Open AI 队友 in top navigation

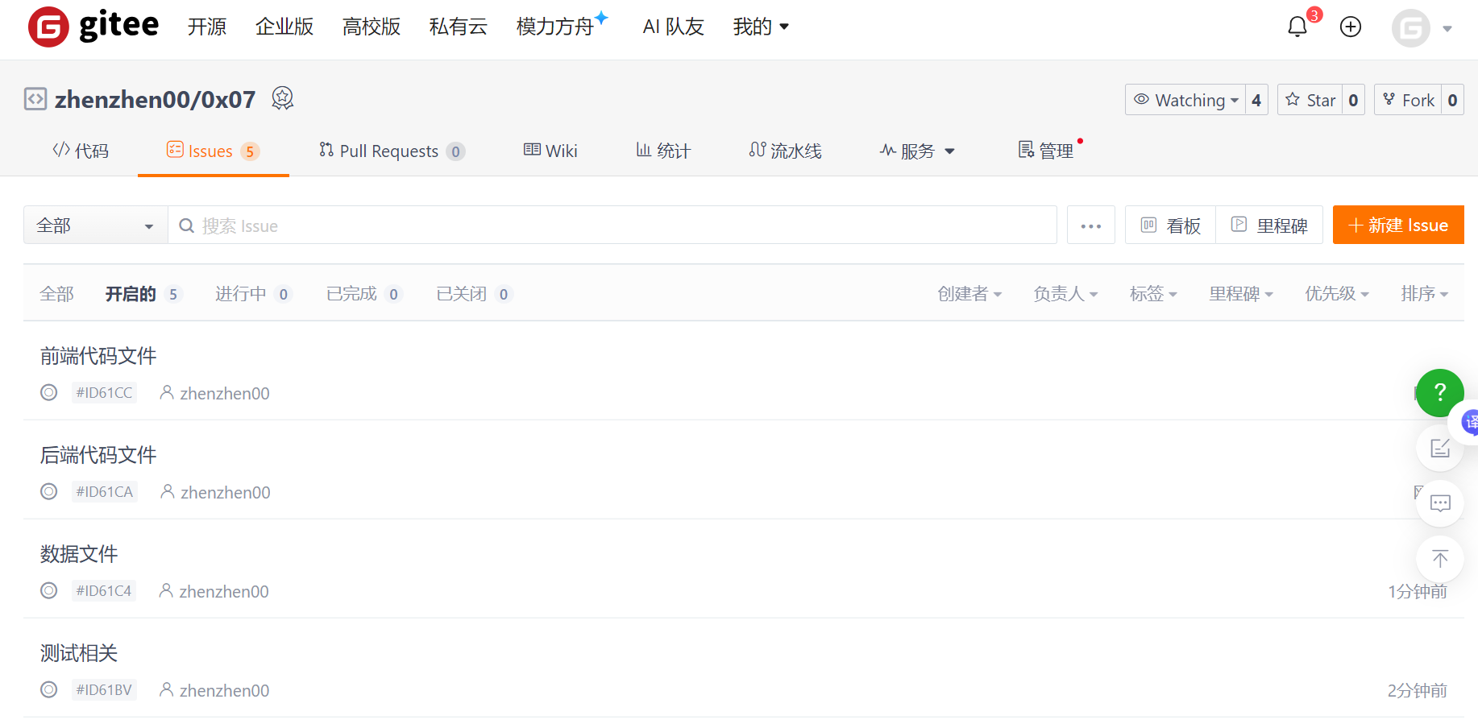tap(674, 27)
